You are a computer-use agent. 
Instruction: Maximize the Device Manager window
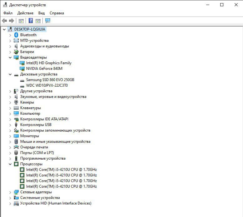222,5
